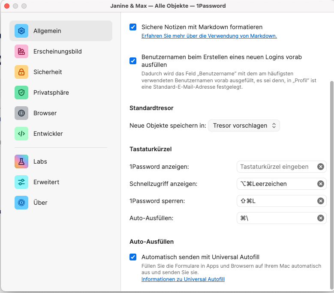Select the Sicherheit padlock icon

tap(21, 72)
